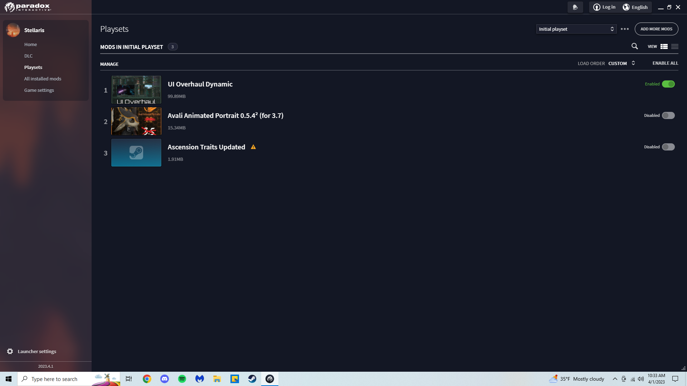The width and height of the screenshot is (687, 386).
Task: Change the load order sort dropdown
Action: coord(622,63)
